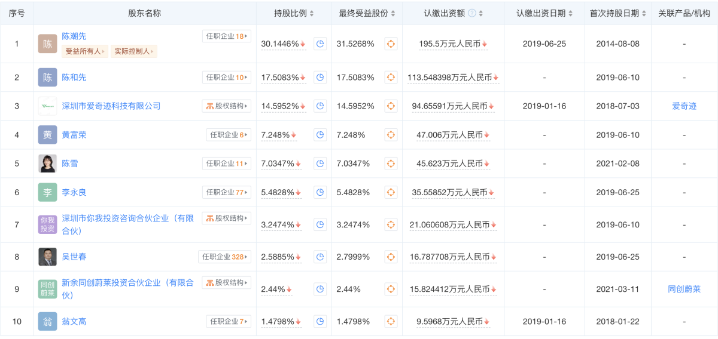Open shareholder 陈和先 link

tap(74, 77)
